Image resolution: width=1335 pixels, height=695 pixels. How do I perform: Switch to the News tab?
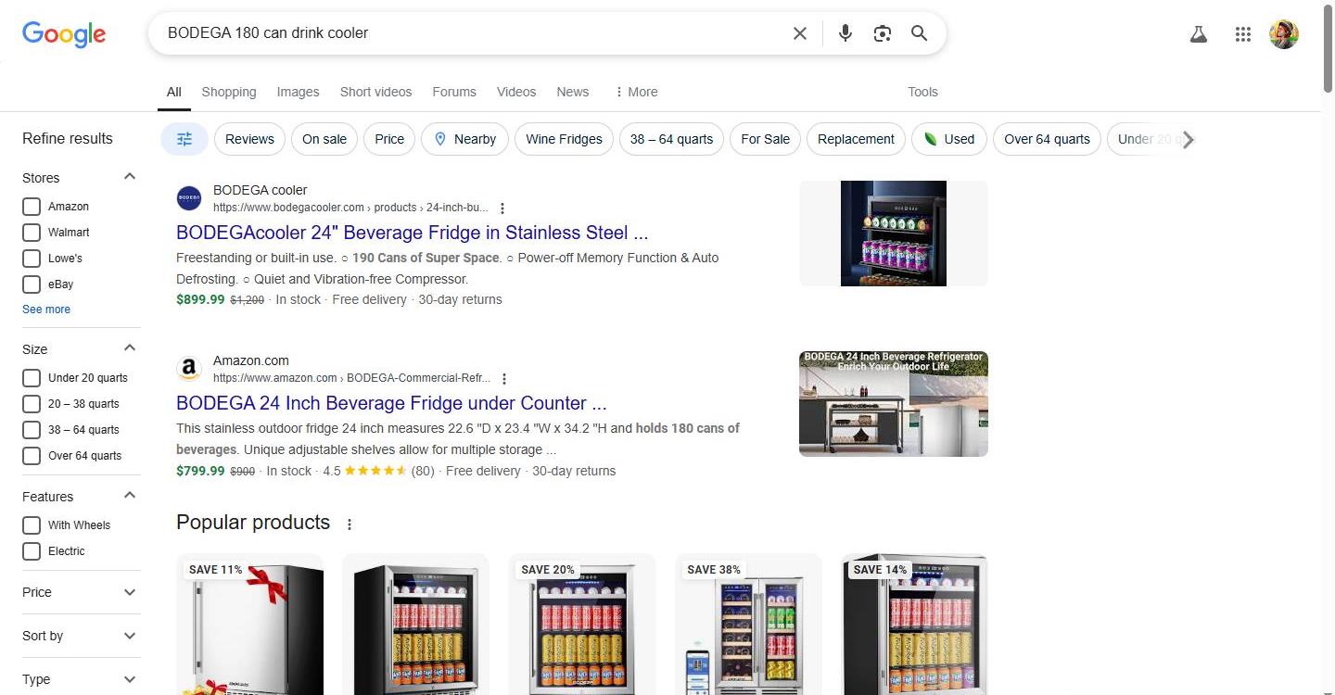pos(573,92)
